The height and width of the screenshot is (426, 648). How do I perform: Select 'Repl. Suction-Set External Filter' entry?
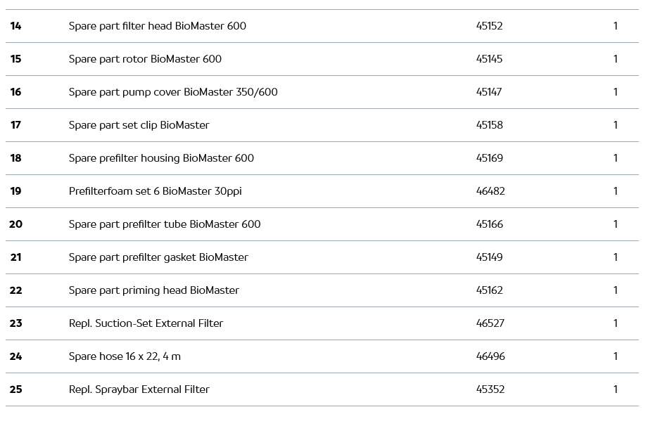(146, 323)
